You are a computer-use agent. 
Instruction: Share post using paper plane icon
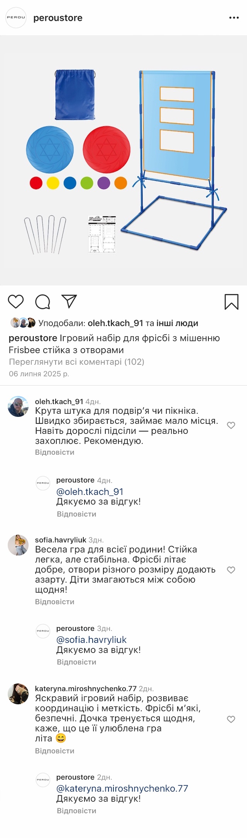pyautogui.click(x=69, y=301)
